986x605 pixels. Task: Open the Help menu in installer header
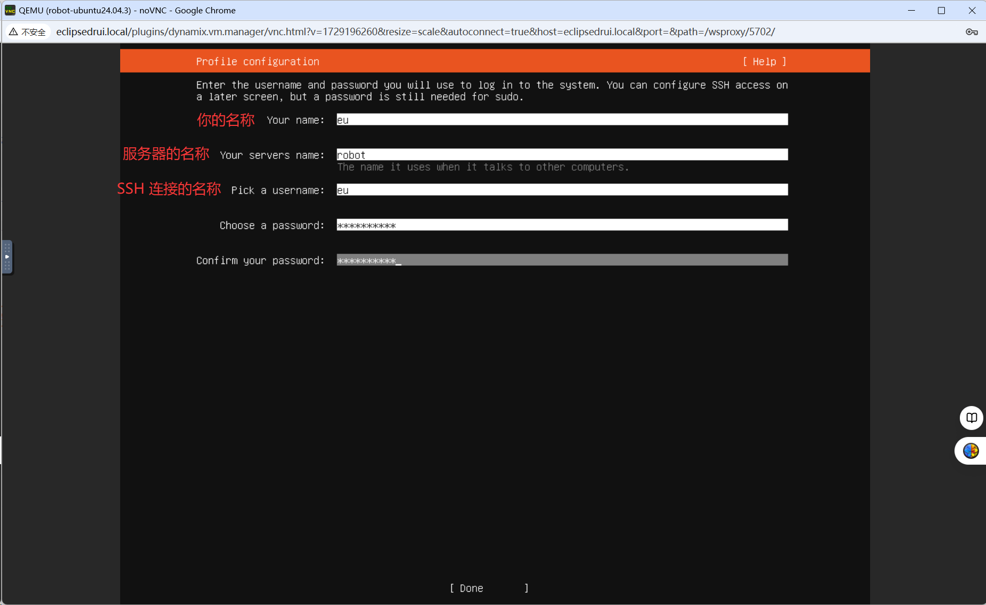pos(764,62)
